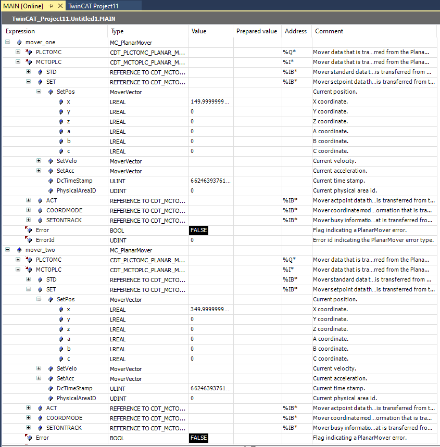Click PLCTOMC icon under mover_two
Image resolution: width=440 pixels, height=447 pixels.
tap(29, 260)
